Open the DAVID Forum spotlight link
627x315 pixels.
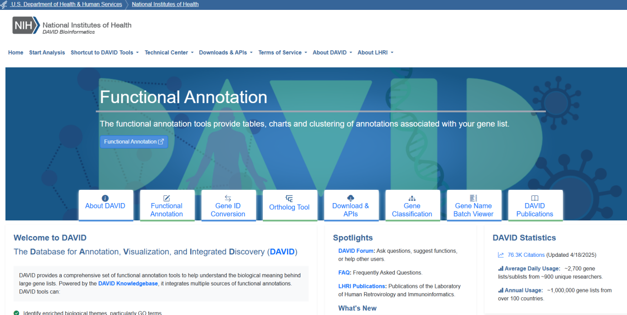[x=356, y=251]
